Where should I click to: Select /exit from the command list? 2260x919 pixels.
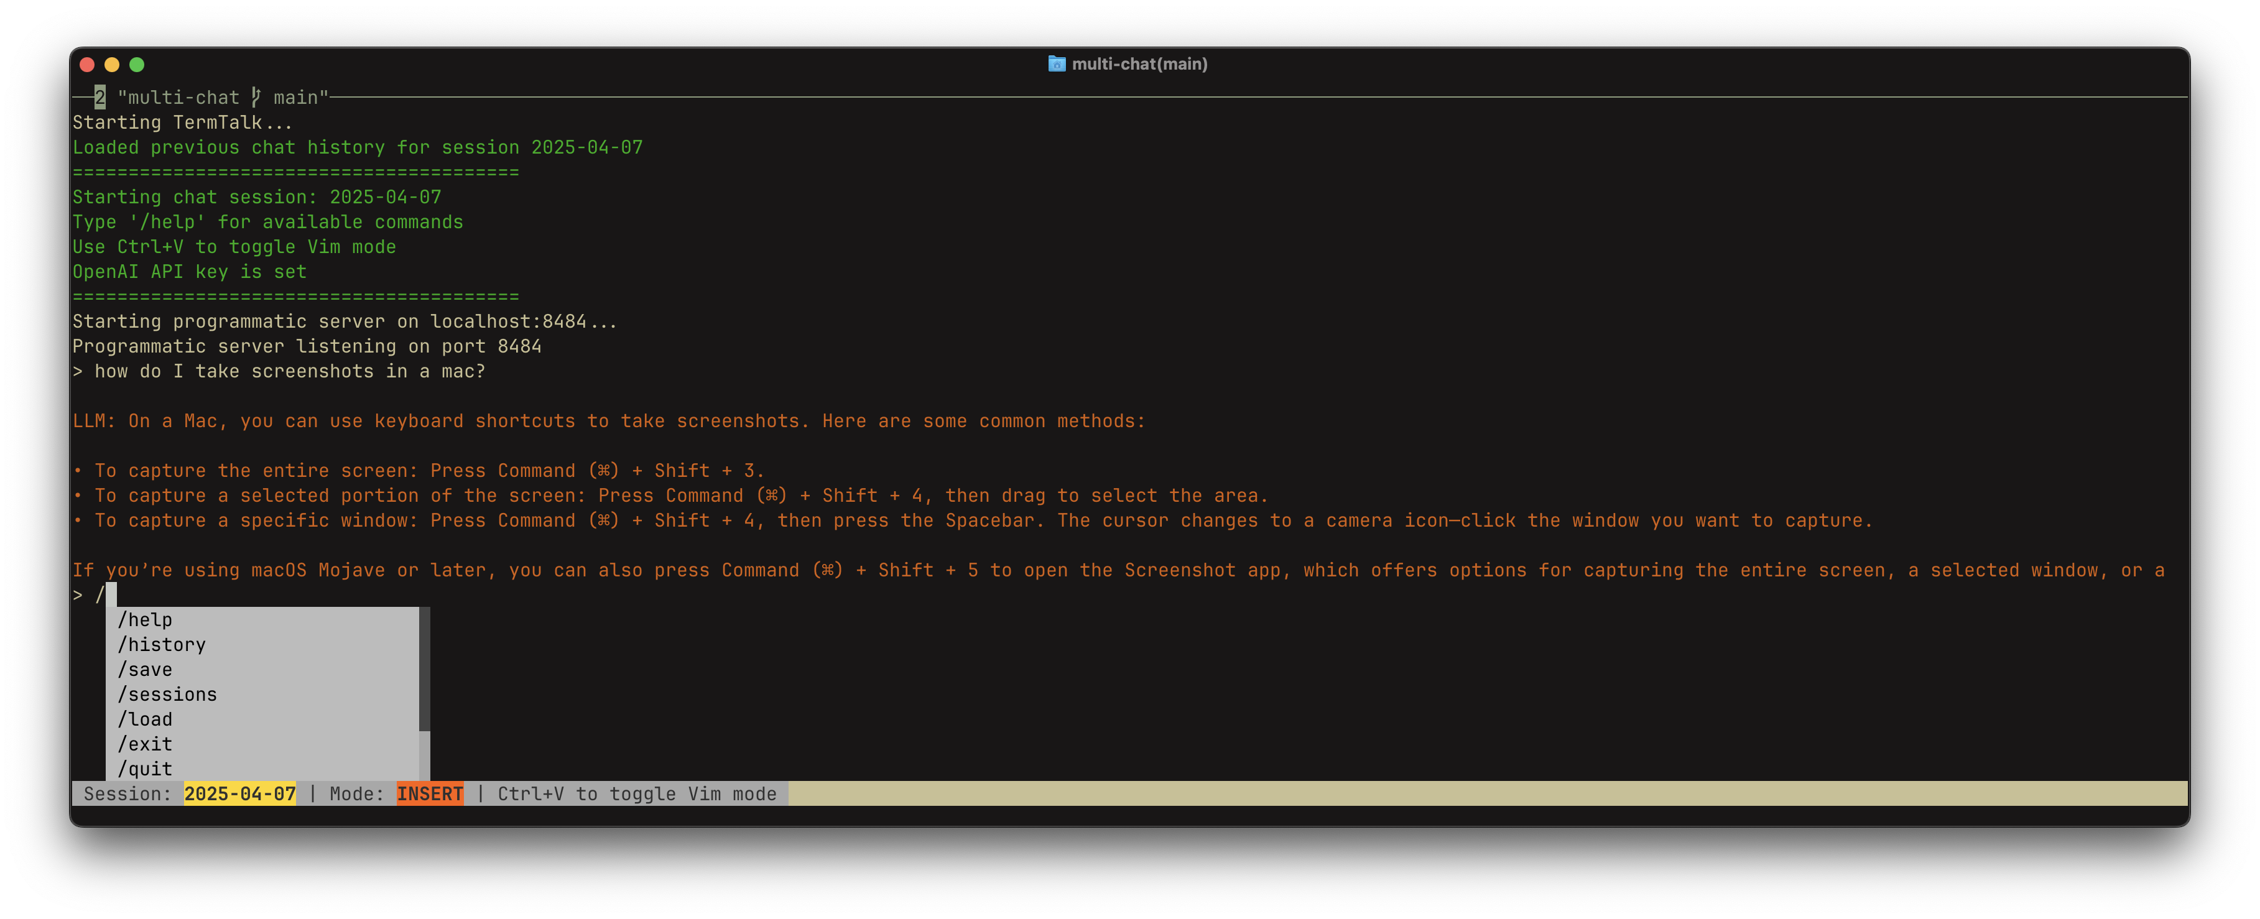(263, 744)
